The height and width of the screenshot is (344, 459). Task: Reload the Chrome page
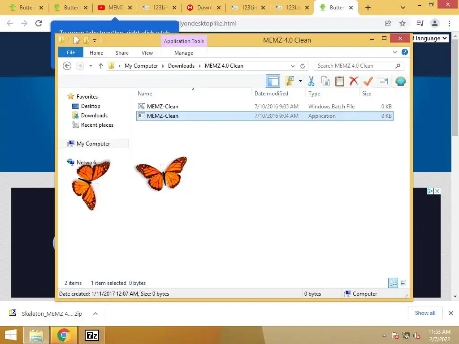(39, 23)
